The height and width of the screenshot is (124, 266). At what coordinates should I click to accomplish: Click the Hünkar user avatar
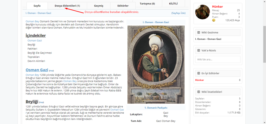[x=202, y=12]
